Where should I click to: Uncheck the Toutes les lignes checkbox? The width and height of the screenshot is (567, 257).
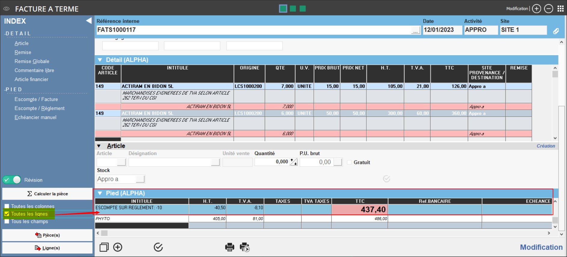click(7, 214)
